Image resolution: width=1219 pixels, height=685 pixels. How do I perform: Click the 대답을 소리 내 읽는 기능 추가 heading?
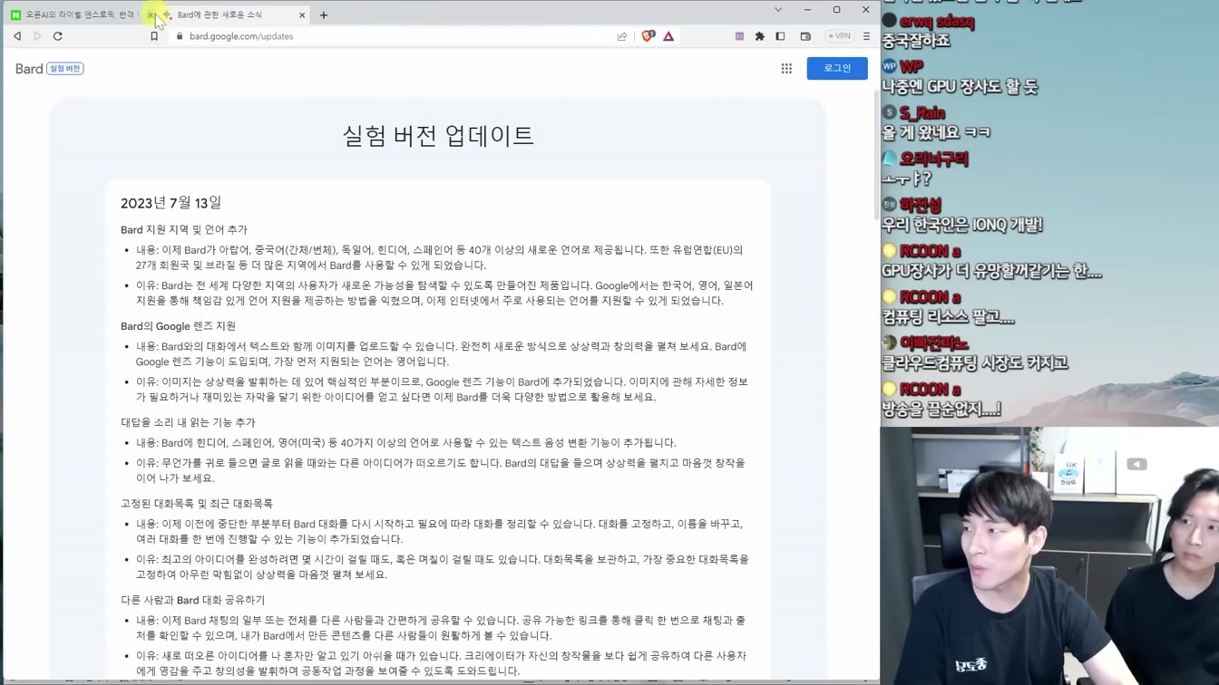point(188,422)
